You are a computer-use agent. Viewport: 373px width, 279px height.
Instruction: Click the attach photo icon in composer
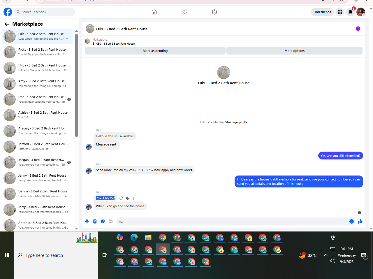[x=95, y=222]
